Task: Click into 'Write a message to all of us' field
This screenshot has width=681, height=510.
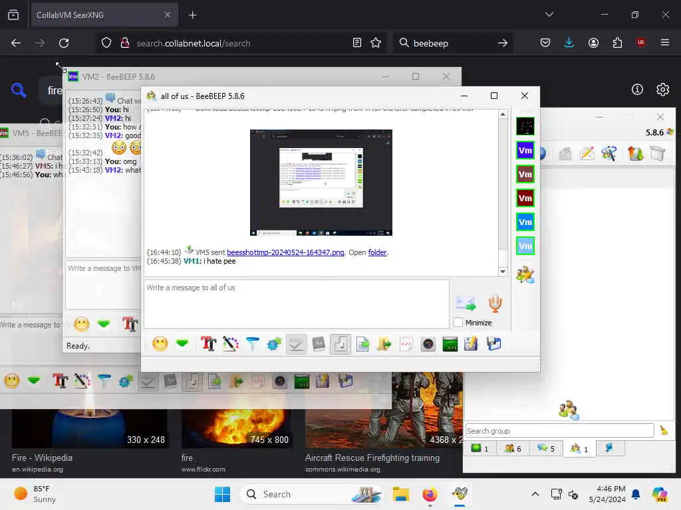Action: click(x=296, y=303)
